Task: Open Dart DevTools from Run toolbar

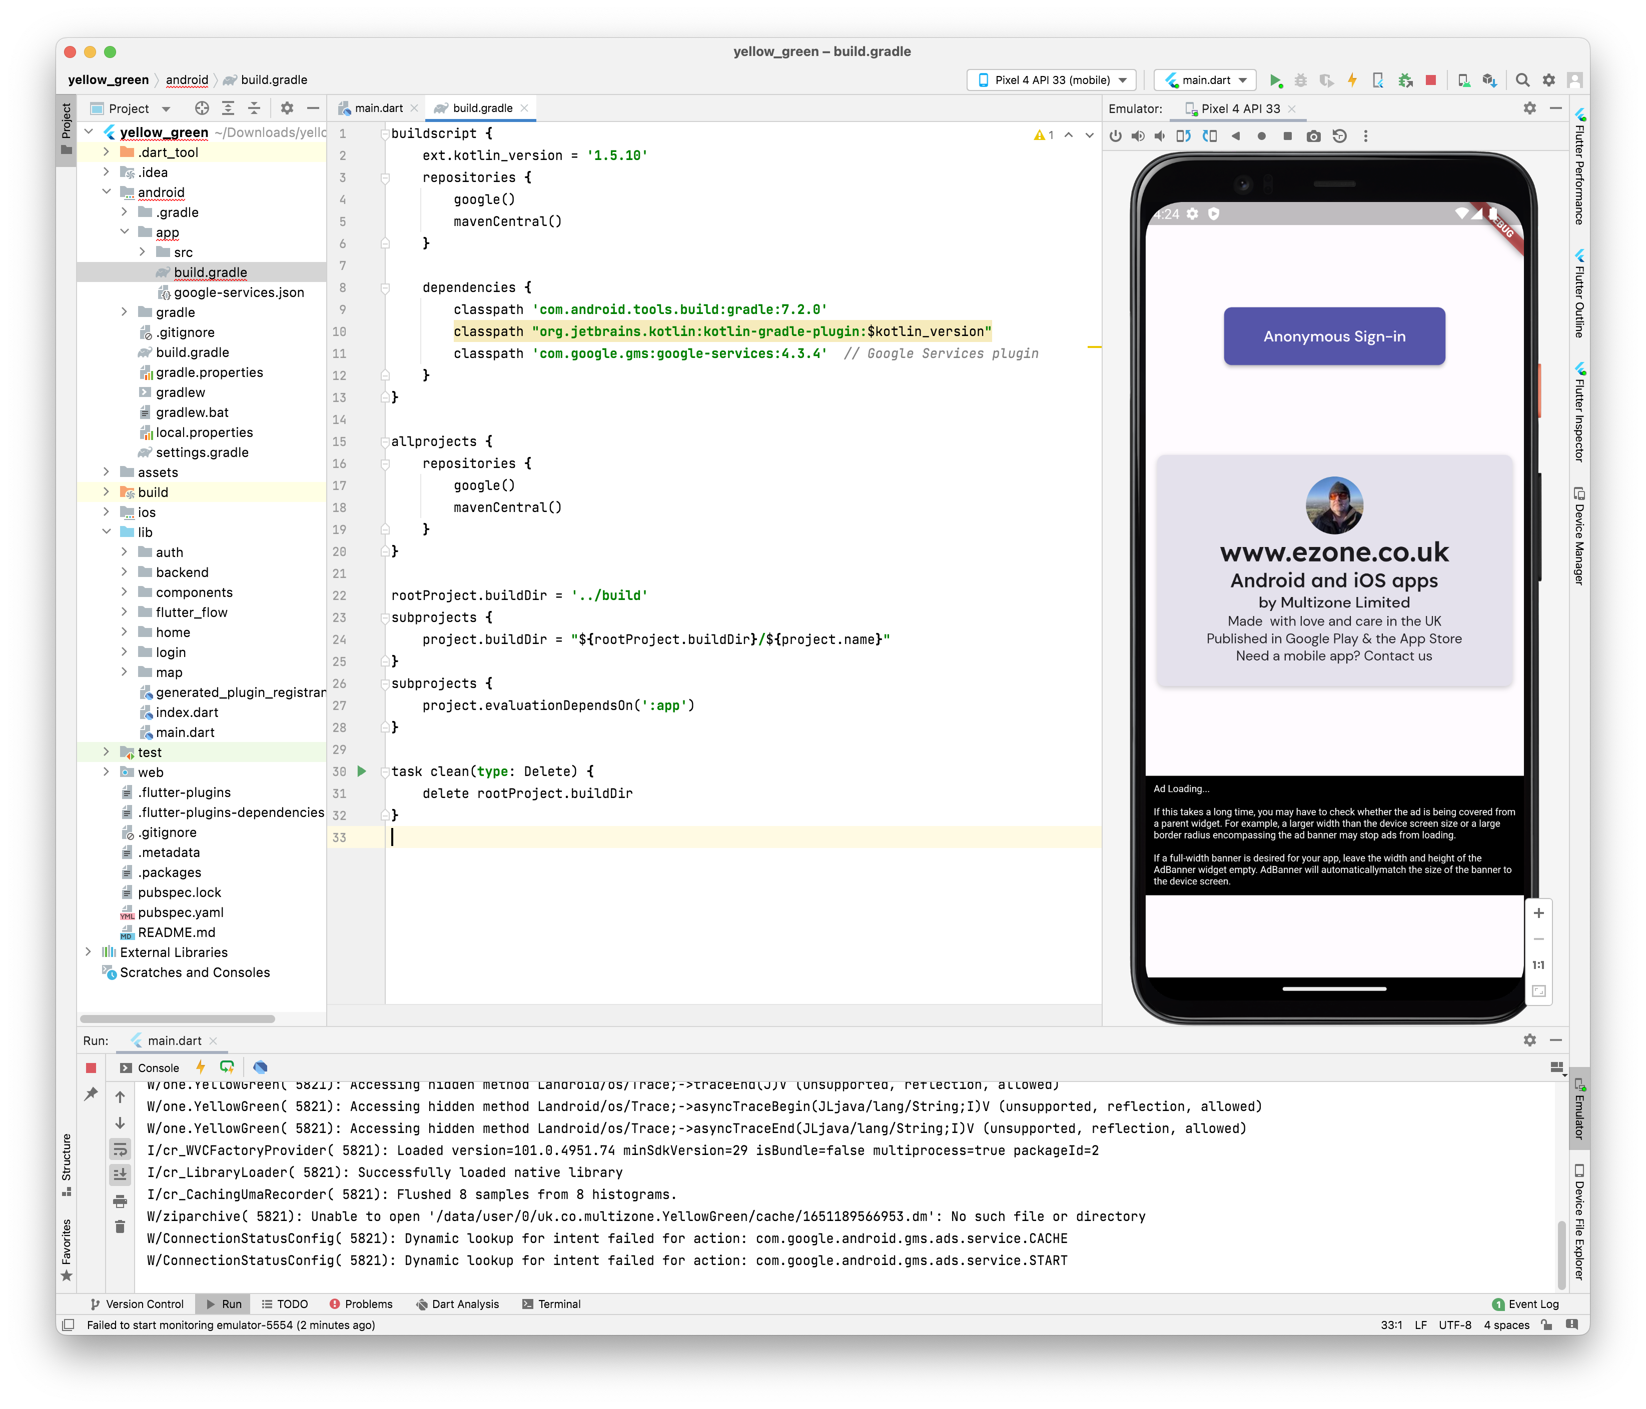Action: click(260, 1067)
